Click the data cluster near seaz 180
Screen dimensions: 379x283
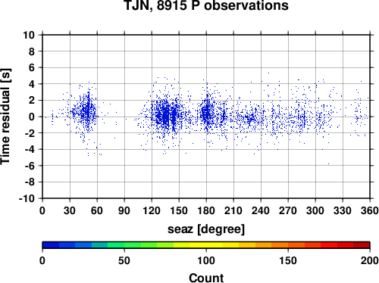[x=207, y=114]
